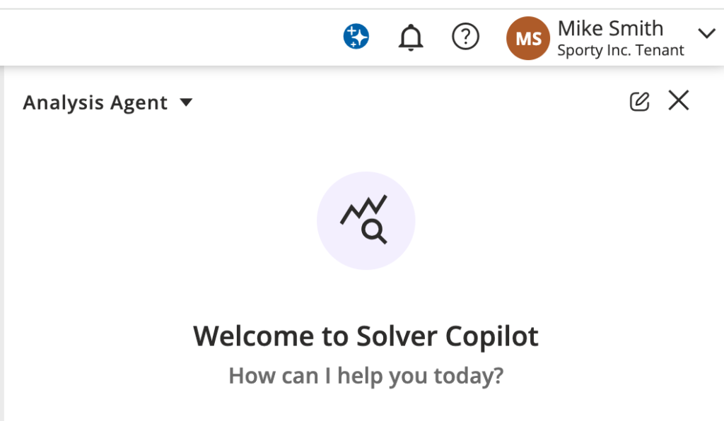Click the Welcome to Solver Copilot heading
Viewport: 724px width, 421px height.
click(x=366, y=336)
